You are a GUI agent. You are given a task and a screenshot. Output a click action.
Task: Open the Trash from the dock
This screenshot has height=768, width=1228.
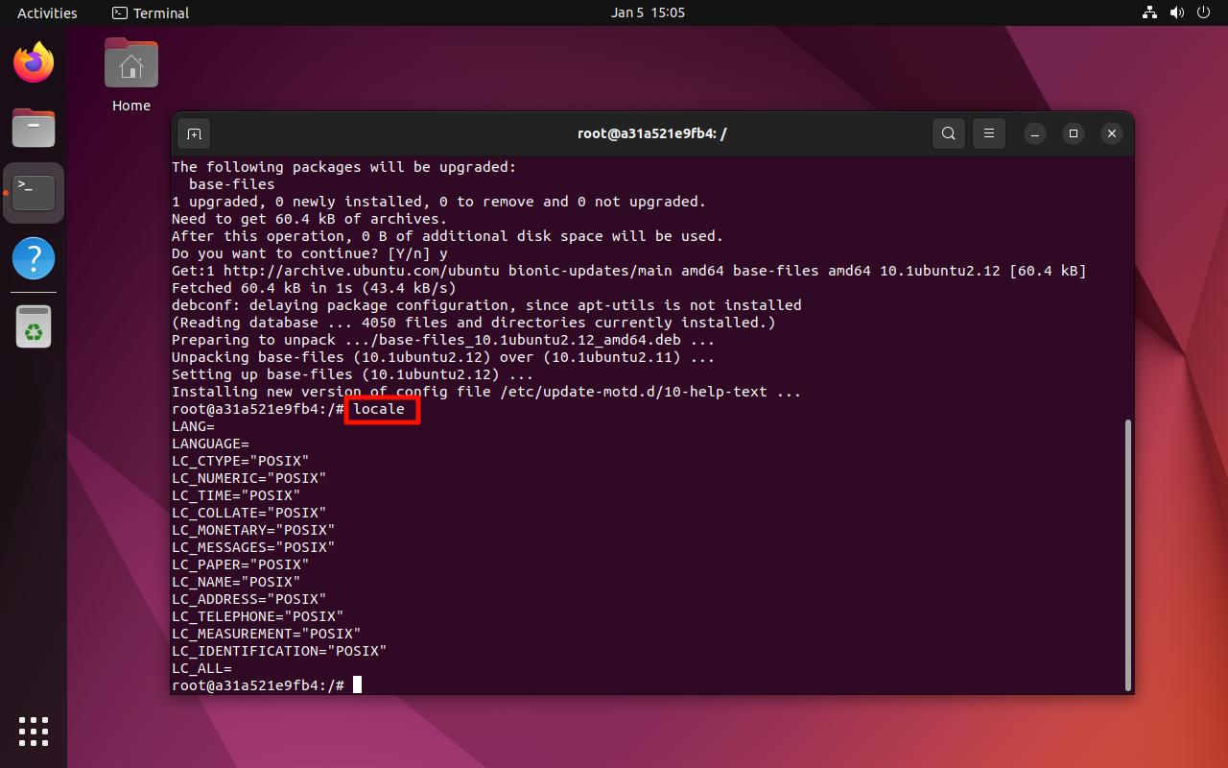pyautogui.click(x=34, y=327)
